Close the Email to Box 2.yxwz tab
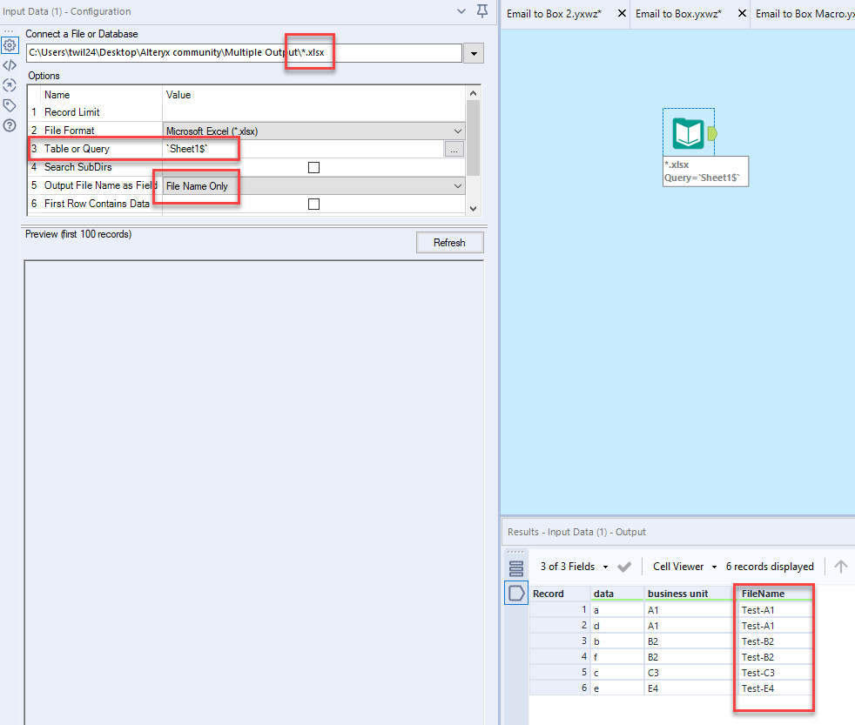Image resolution: width=855 pixels, height=725 pixels. (x=622, y=14)
